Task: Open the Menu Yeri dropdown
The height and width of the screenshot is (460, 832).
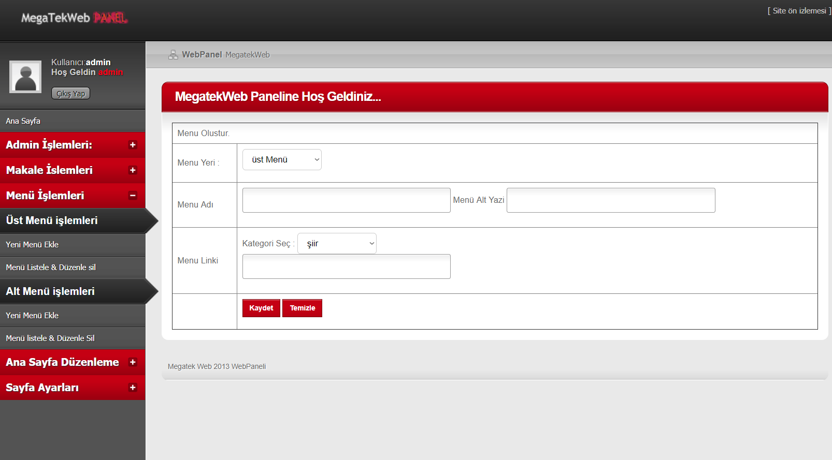Action: click(282, 160)
